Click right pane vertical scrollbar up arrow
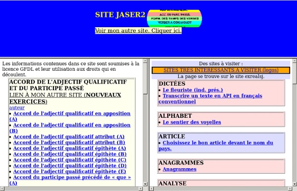The width and height of the screenshot is (297, 191). 295,61
